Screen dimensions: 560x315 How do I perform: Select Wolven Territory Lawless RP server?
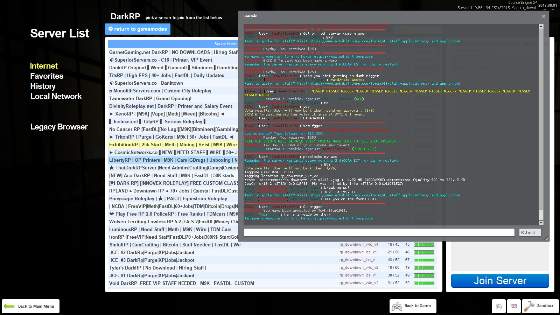pyautogui.click(x=173, y=222)
